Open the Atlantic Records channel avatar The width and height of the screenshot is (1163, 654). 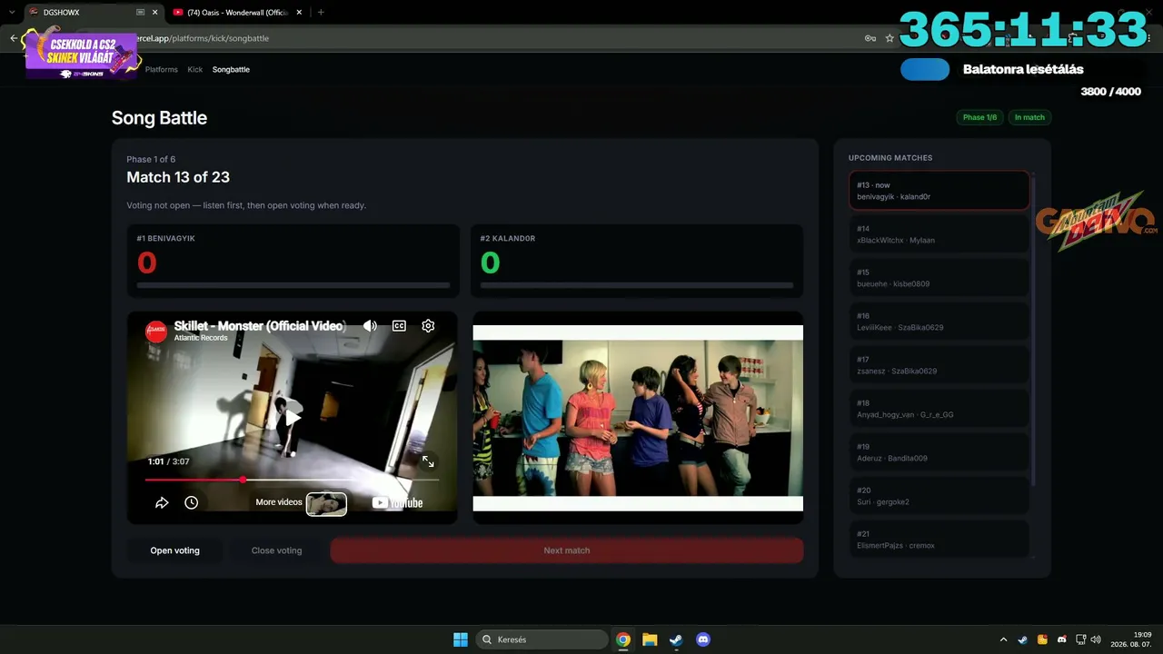coord(156,332)
